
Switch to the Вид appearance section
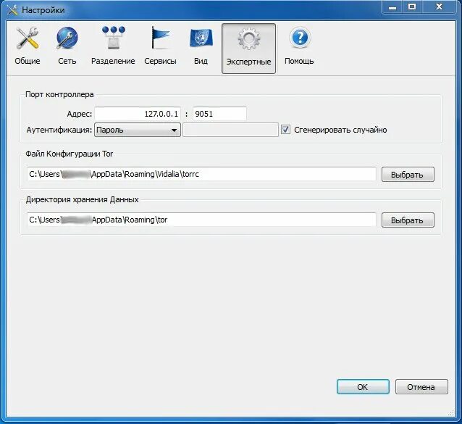pos(201,47)
